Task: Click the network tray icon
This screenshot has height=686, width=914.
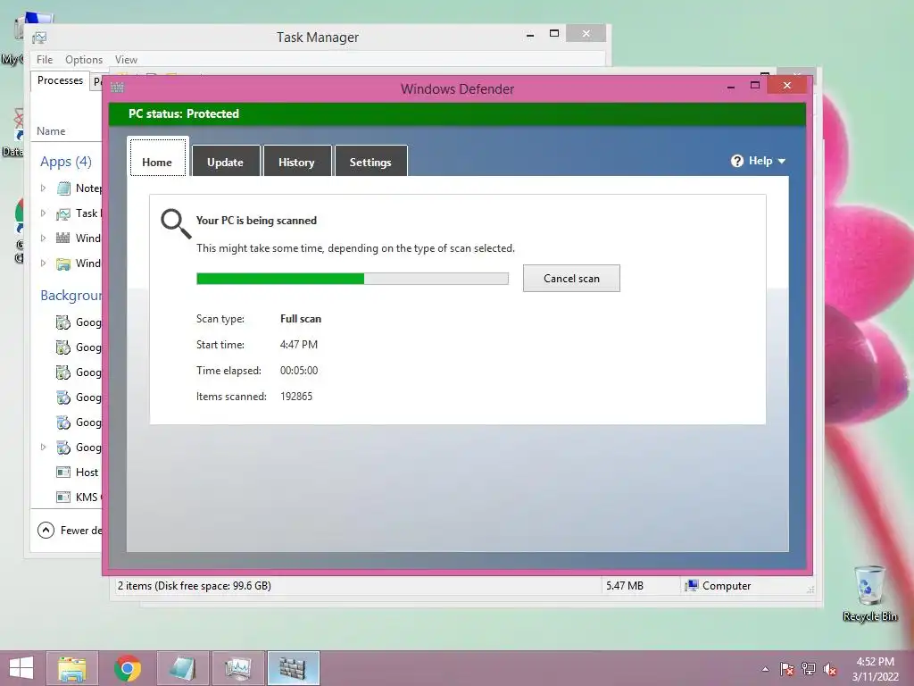Action: tap(809, 669)
